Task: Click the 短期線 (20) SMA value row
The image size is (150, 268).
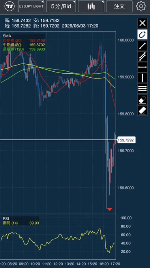Action: click(24, 41)
